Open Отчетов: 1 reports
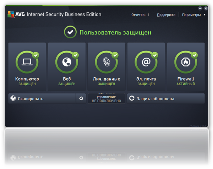 click(140, 15)
